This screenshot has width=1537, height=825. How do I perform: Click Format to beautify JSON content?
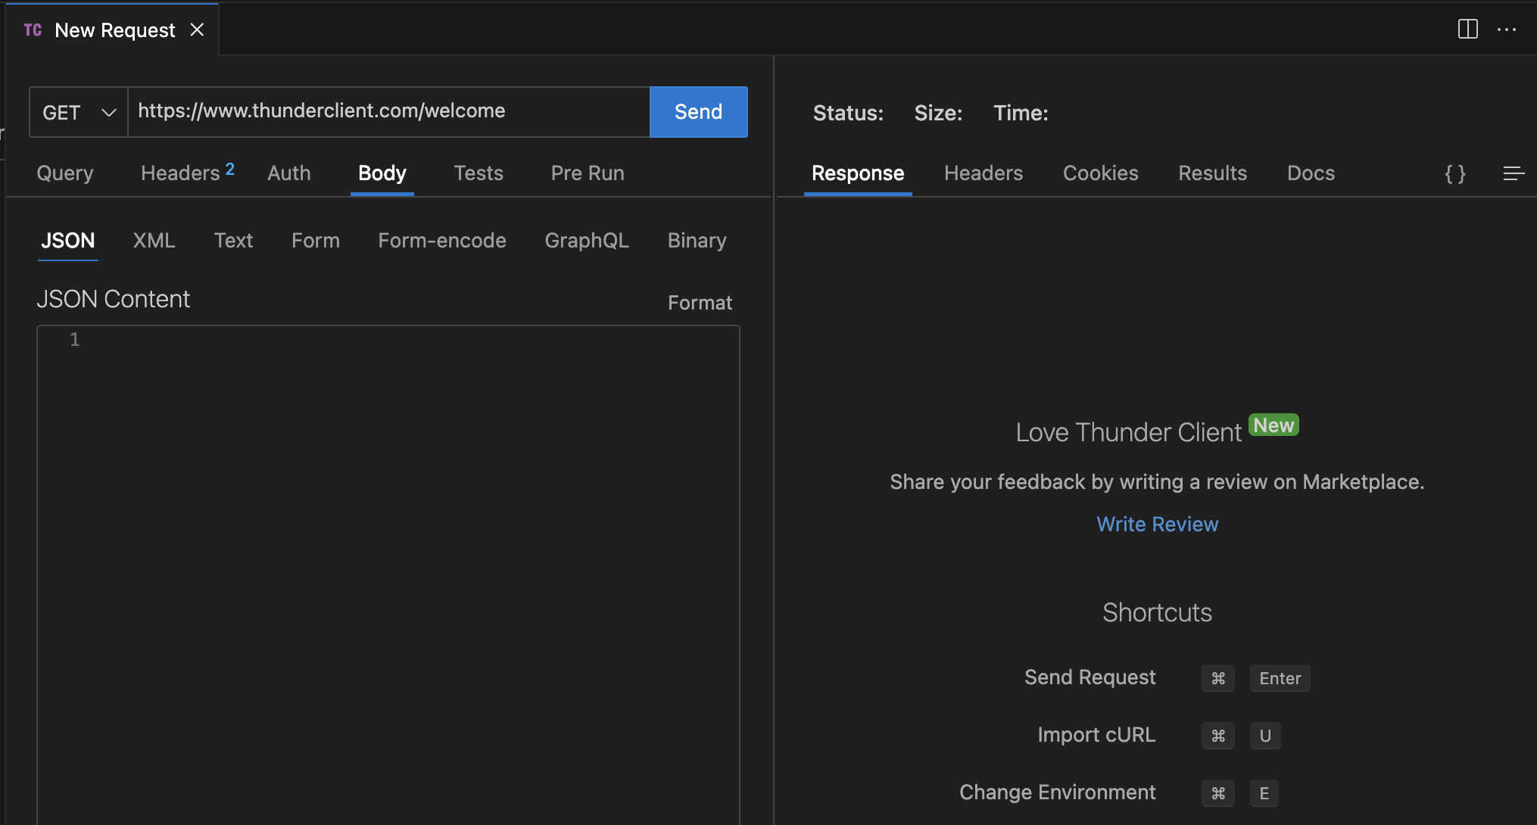click(699, 303)
